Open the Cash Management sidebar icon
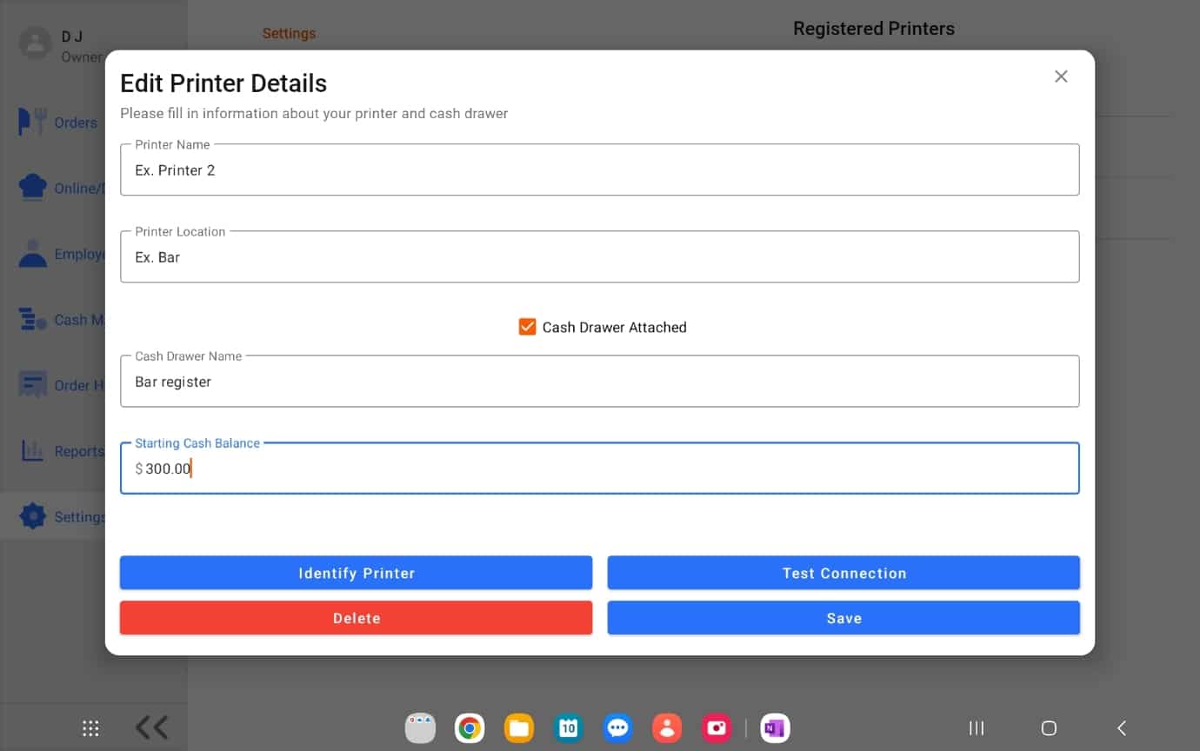 [x=32, y=320]
